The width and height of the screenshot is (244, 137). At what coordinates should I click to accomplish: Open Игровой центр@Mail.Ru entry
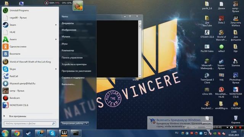30,83
